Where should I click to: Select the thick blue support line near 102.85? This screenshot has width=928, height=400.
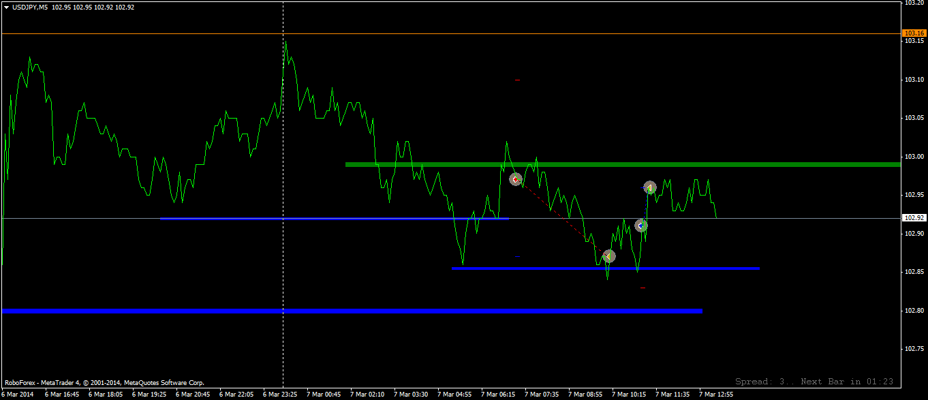[x=606, y=268]
